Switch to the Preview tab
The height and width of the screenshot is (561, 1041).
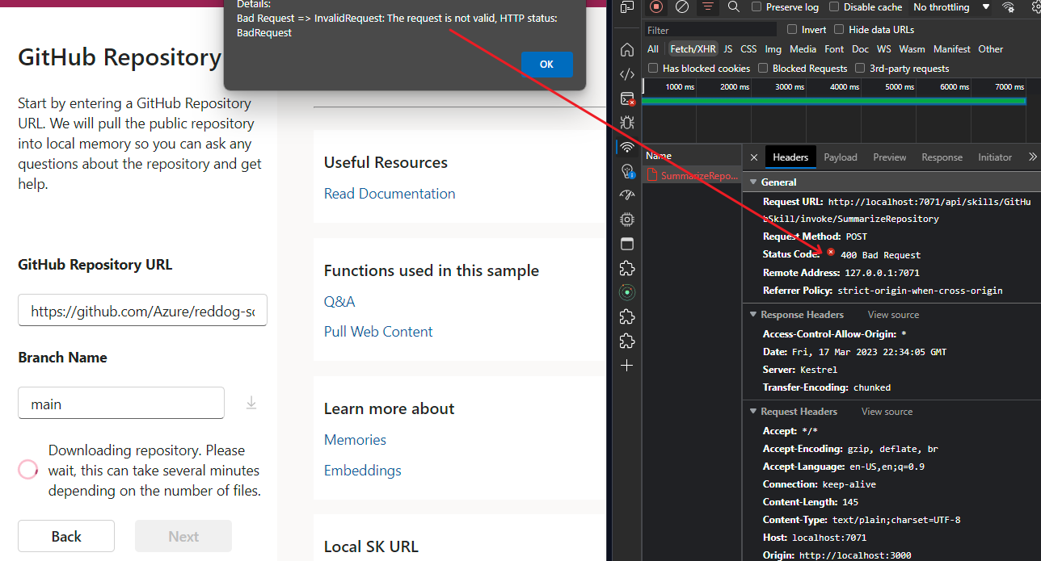click(x=890, y=157)
